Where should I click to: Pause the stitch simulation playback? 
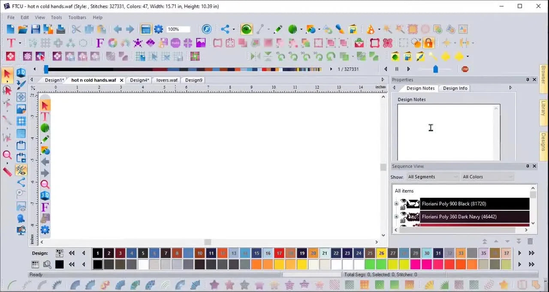(397, 69)
